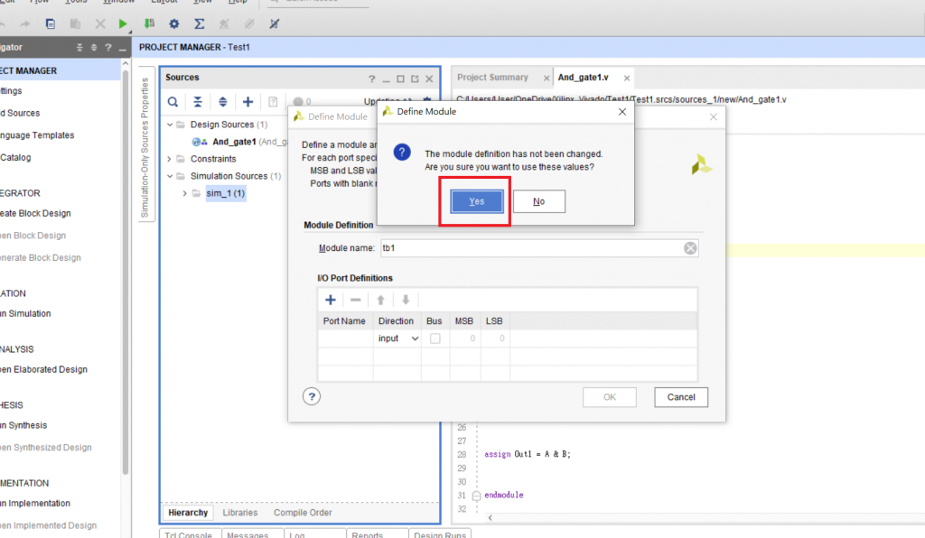Viewport: 925px width, 538px height.
Task: Close the And_gate1.v tab
Action: 627,78
